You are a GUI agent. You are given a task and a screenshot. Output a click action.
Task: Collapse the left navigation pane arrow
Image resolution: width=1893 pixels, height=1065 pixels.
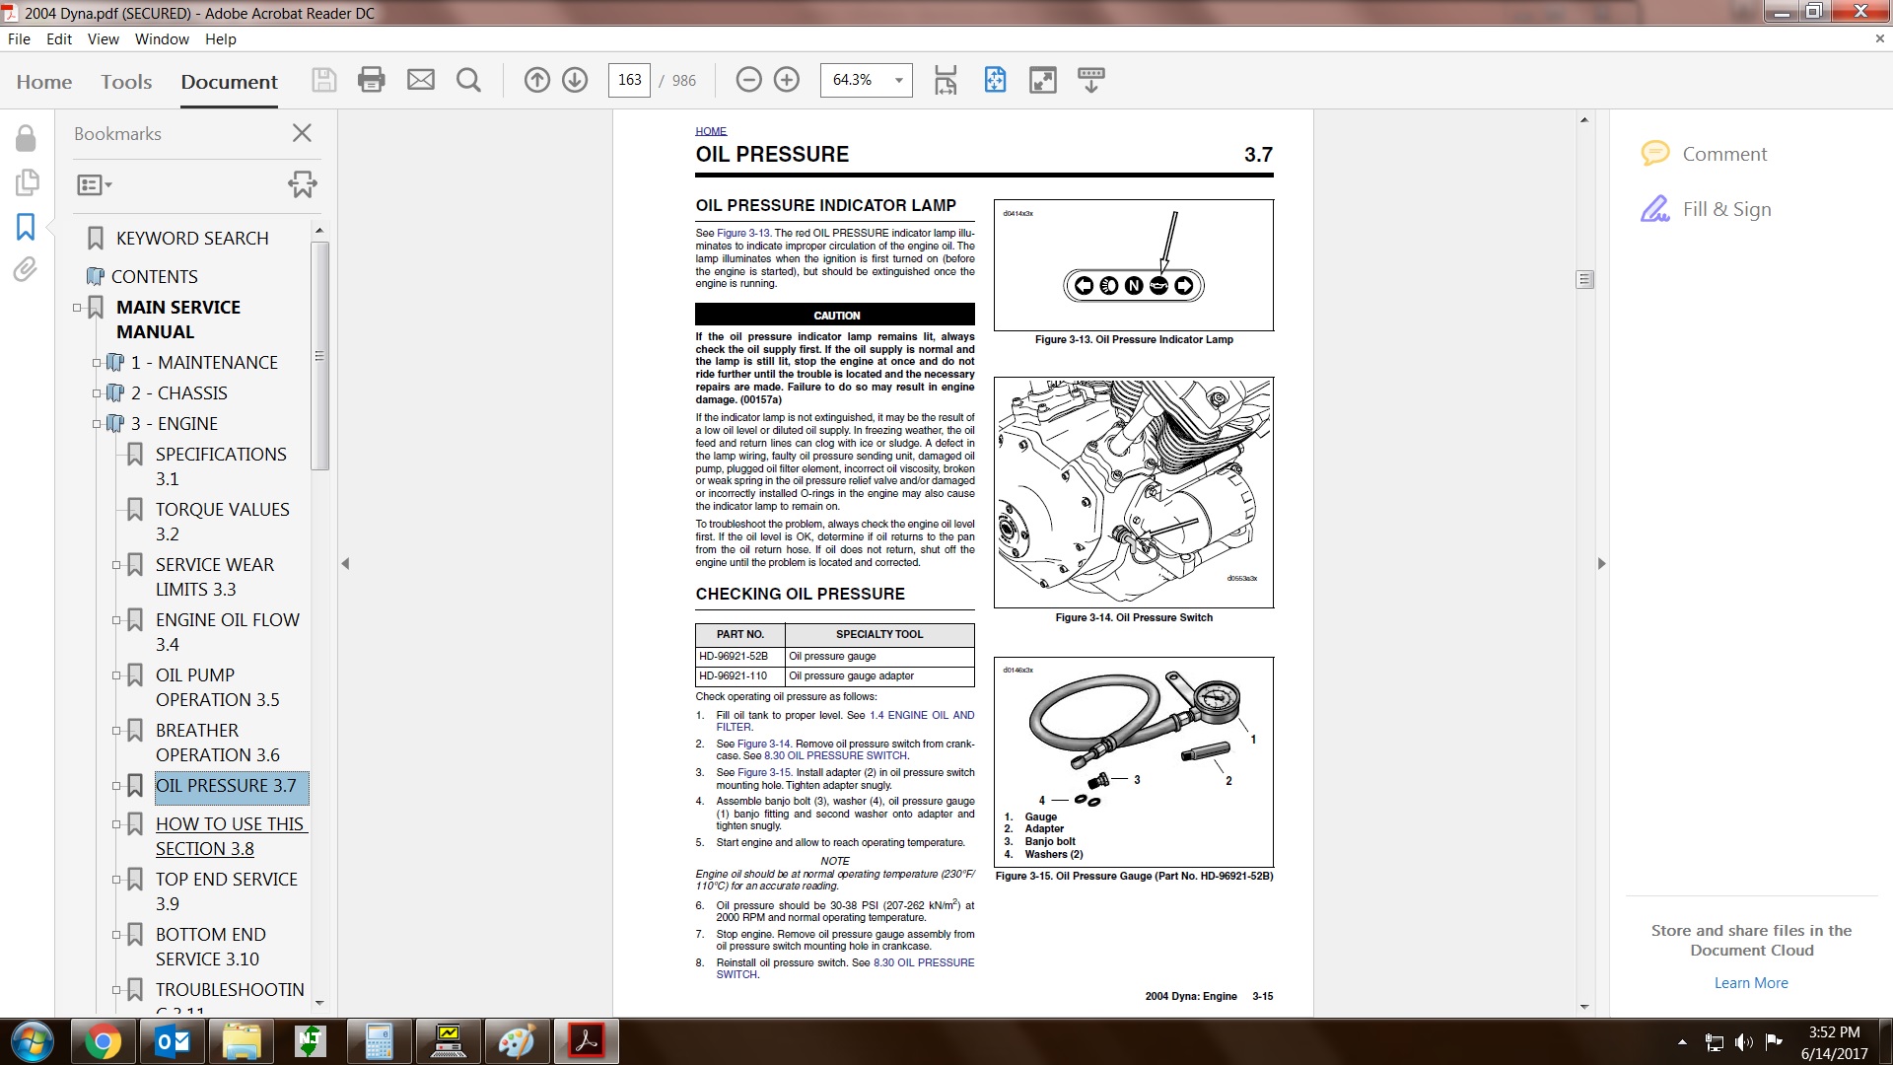click(x=345, y=564)
